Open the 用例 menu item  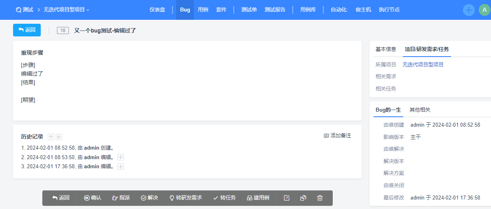pyautogui.click(x=203, y=9)
